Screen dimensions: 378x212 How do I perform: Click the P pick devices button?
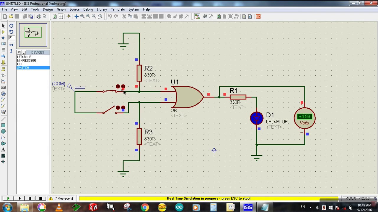click(x=19, y=52)
